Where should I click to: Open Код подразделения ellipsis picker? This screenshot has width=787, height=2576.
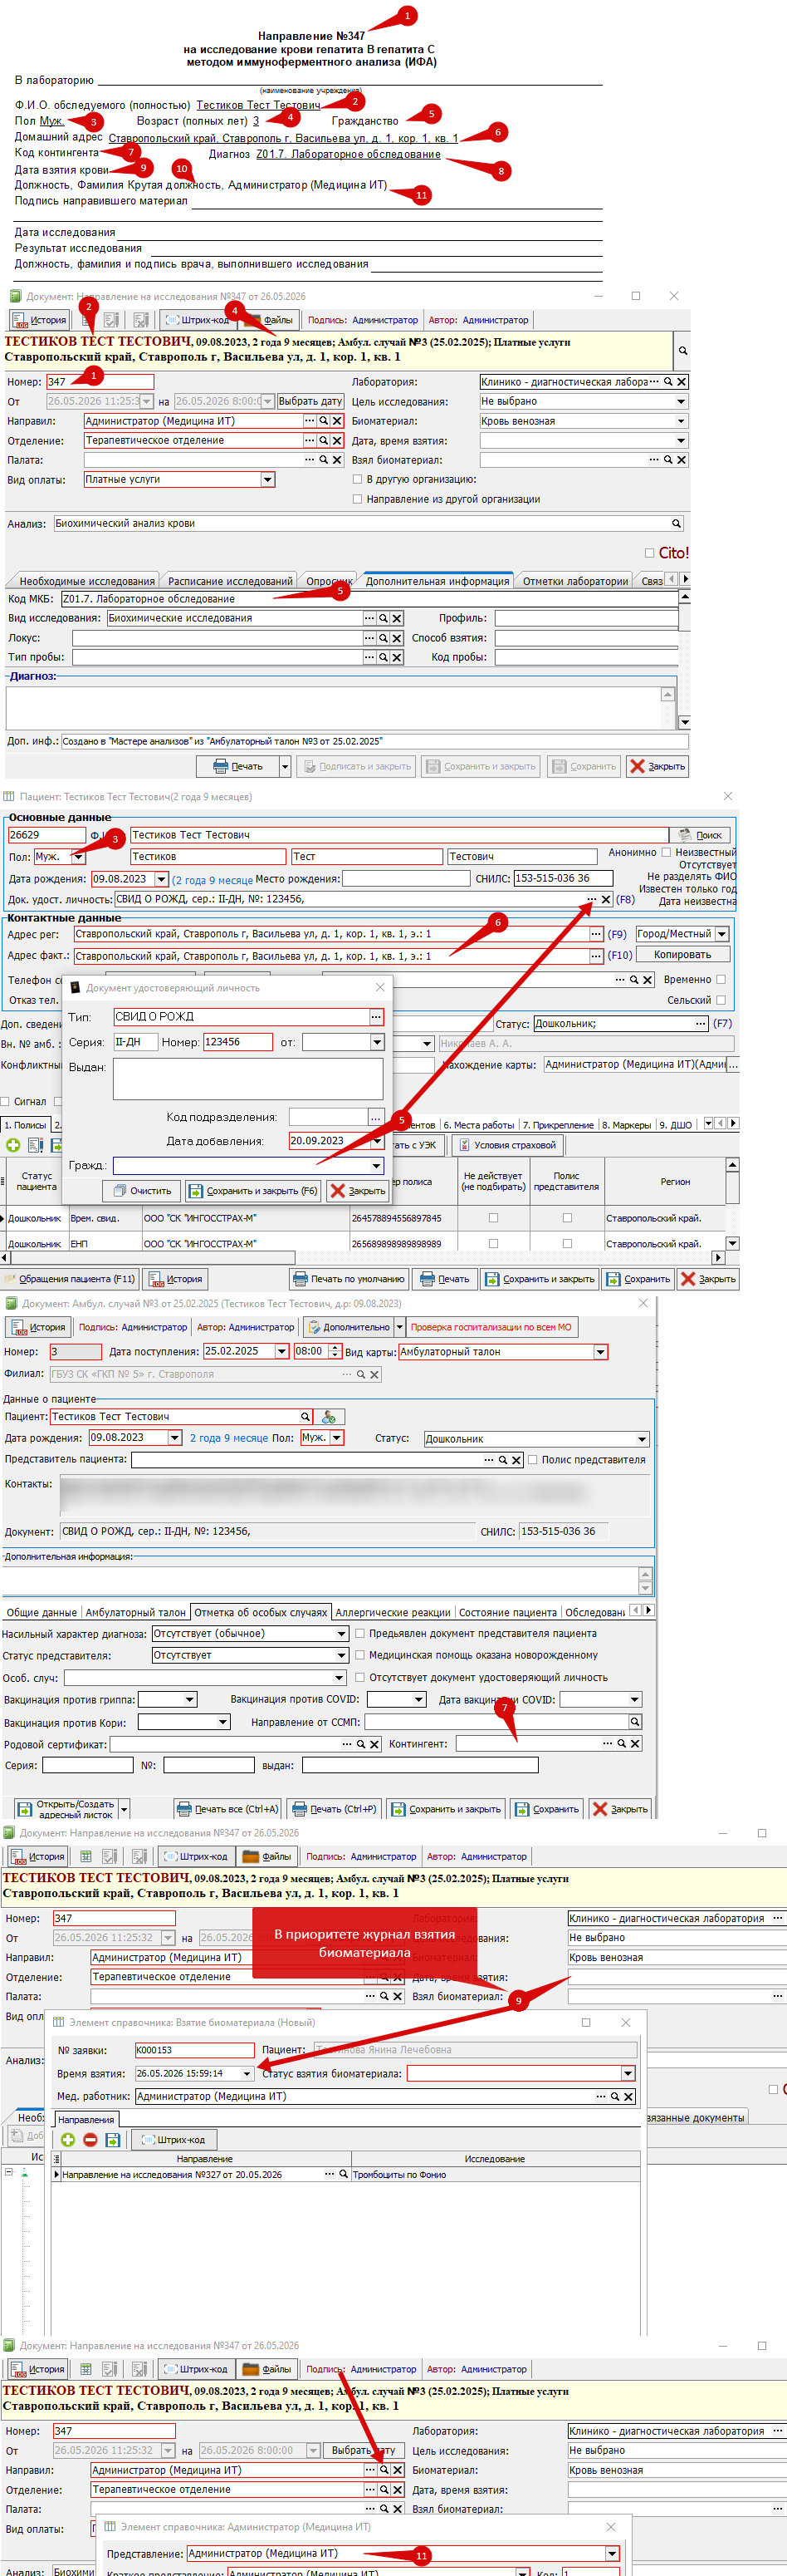coord(375,1117)
